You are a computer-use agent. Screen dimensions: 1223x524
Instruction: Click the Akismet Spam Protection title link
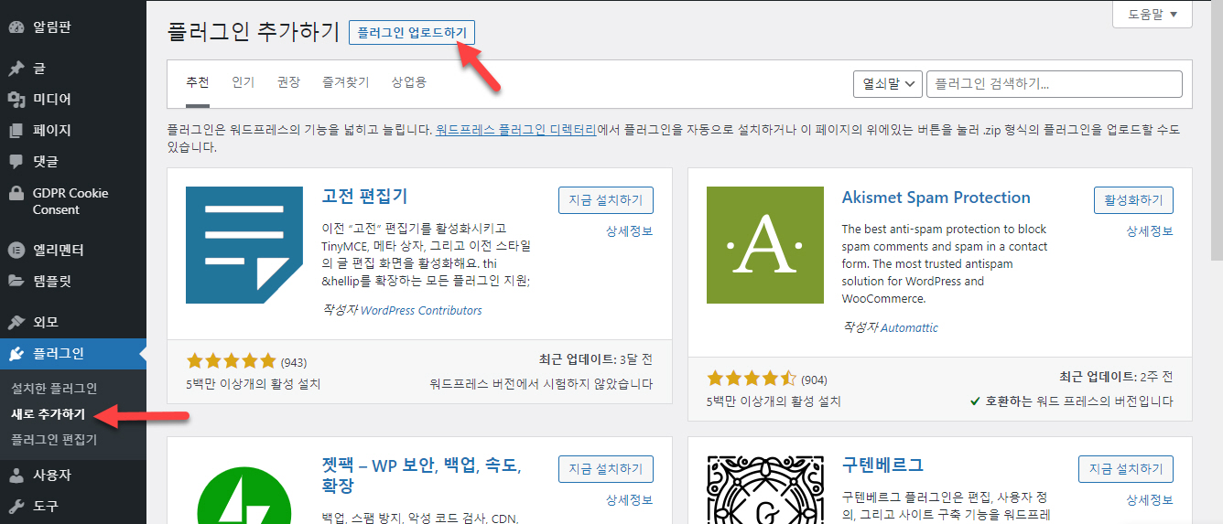(x=936, y=198)
